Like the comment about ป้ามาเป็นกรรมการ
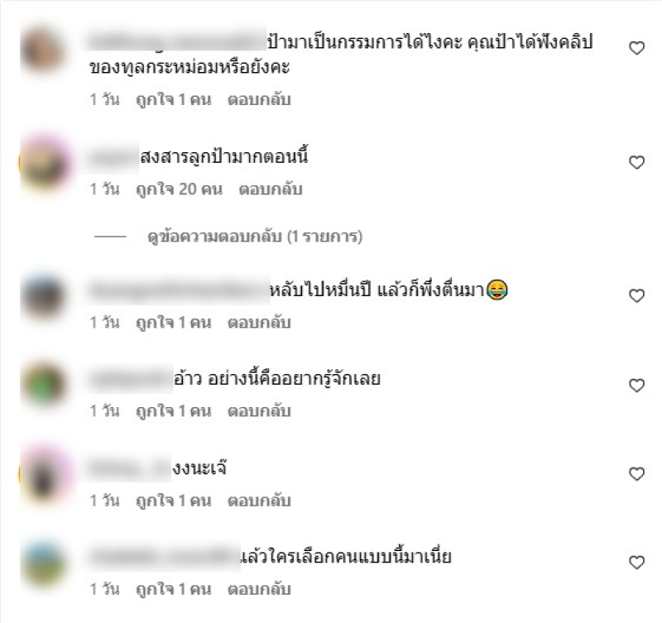This screenshot has width=662, height=623. click(x=636, y=48)
